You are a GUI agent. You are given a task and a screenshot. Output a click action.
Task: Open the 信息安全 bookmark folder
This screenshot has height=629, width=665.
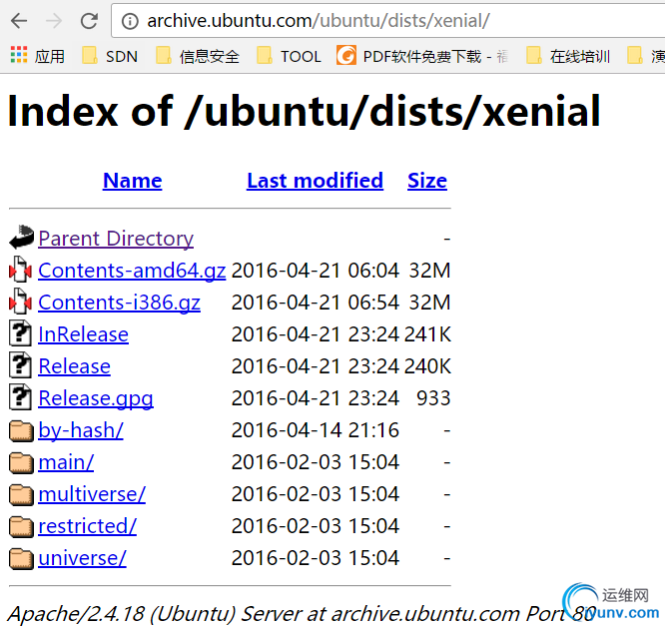coord(198,56)
